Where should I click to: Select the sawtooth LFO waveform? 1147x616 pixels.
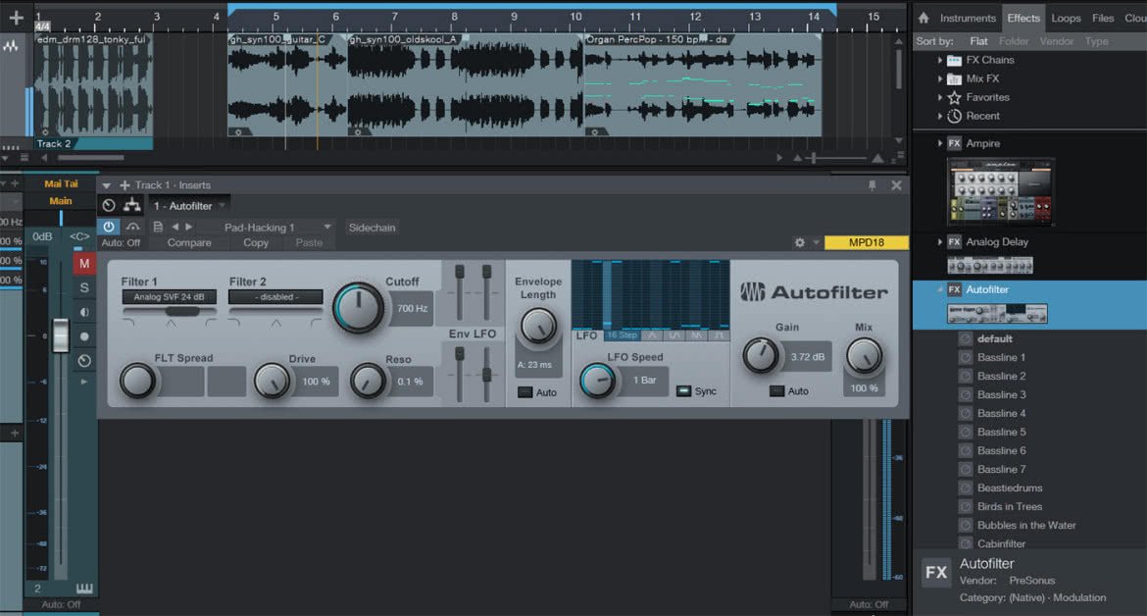[697, 335]
